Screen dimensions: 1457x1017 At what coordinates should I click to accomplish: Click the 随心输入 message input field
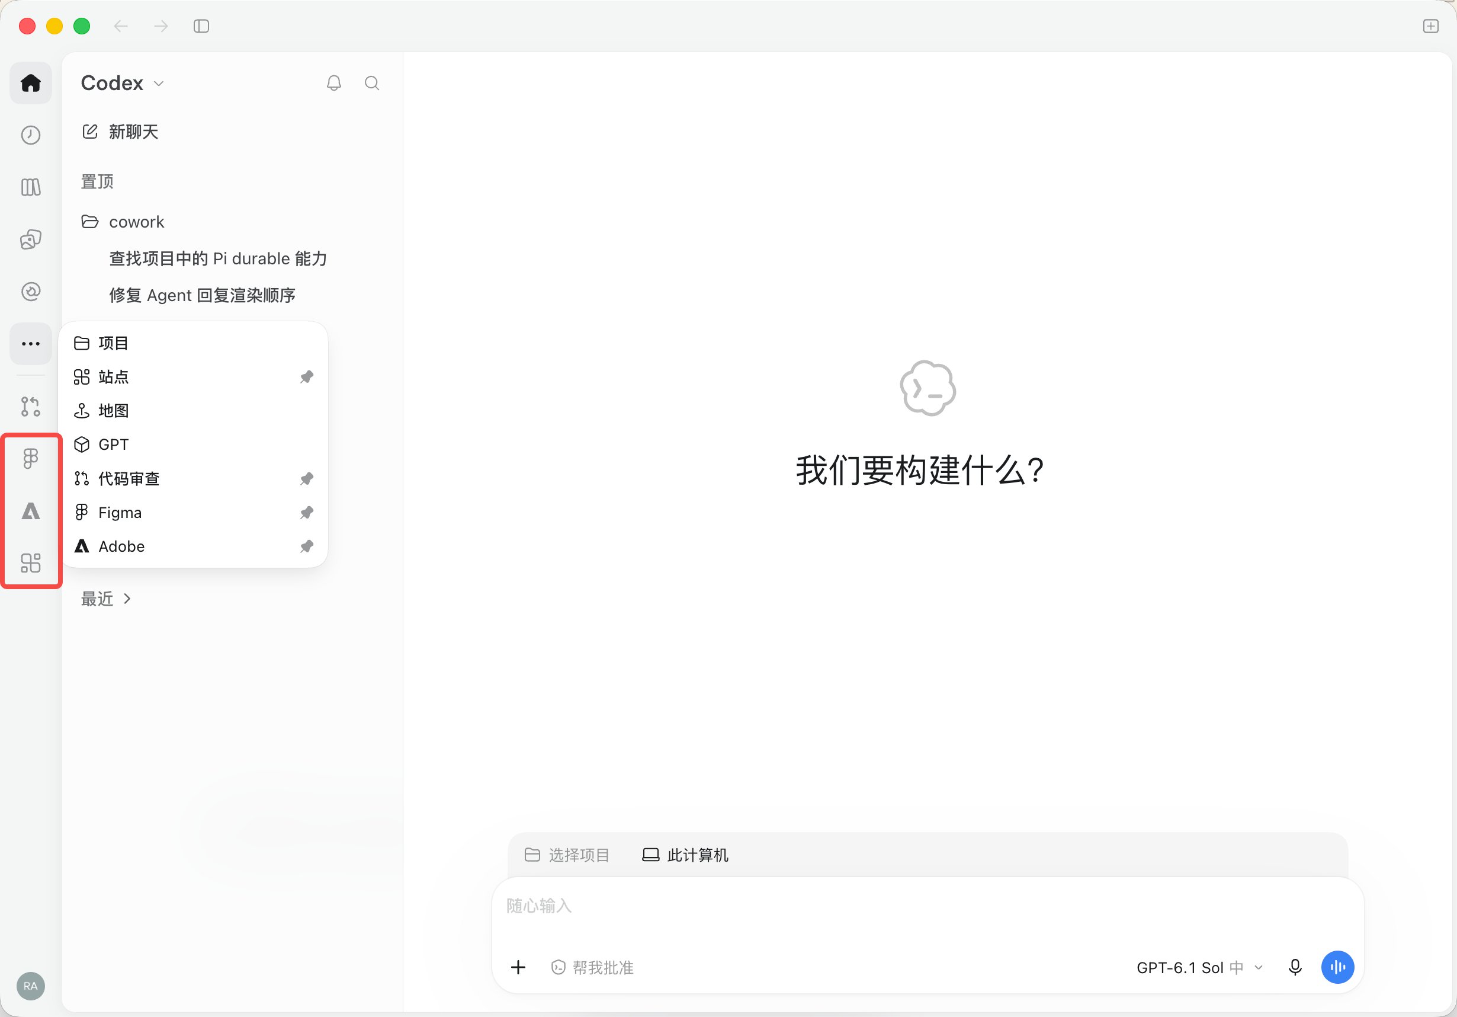coord(928,907)
